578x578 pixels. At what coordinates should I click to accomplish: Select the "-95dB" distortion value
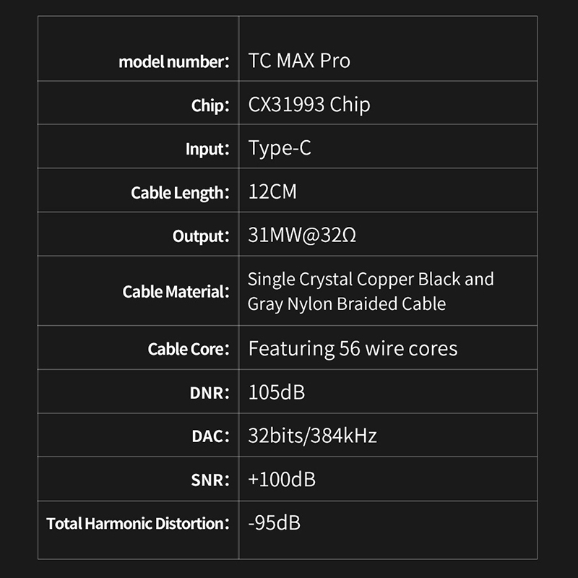point(274,522)
